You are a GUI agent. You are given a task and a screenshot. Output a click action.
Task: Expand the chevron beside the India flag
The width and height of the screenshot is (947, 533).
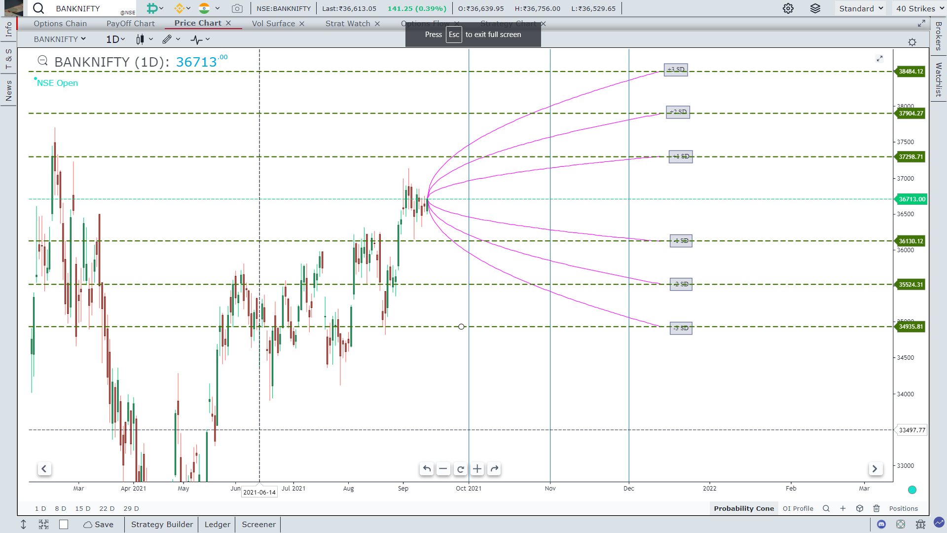point(218,8)
